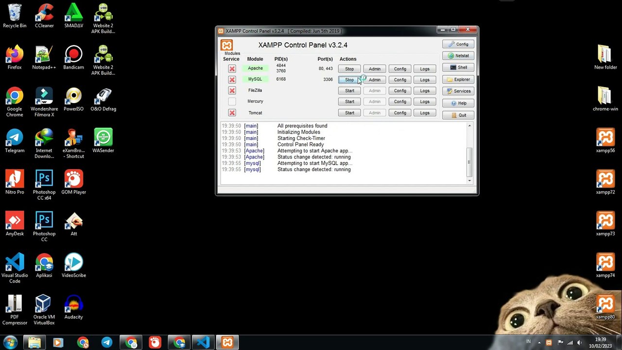The height and width of the screenshot is (350, 622).
Task: Toggle Mercury service checkbox
Action: click(x=232, y=102)
